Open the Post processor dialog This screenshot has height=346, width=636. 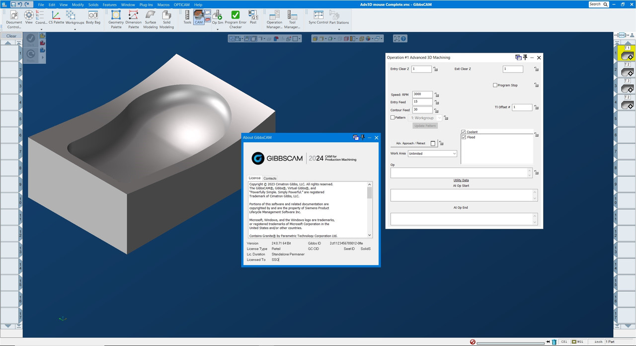click(253, 17)
